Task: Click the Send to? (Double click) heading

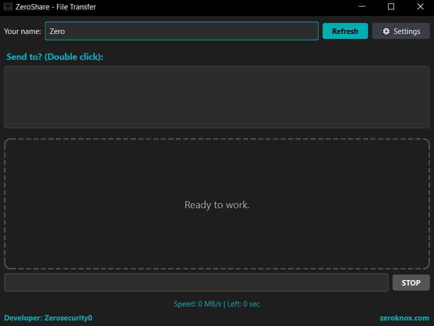Action: 55,57
